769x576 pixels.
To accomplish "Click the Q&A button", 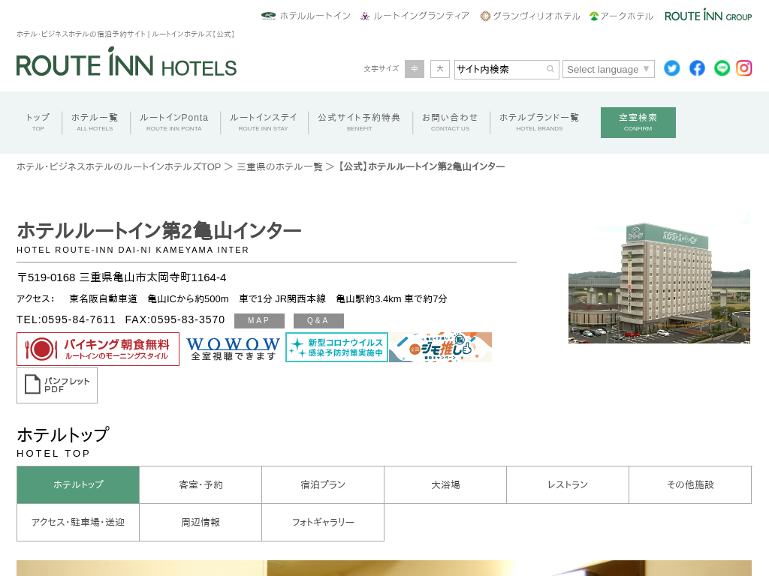I will tap(318, 321).
